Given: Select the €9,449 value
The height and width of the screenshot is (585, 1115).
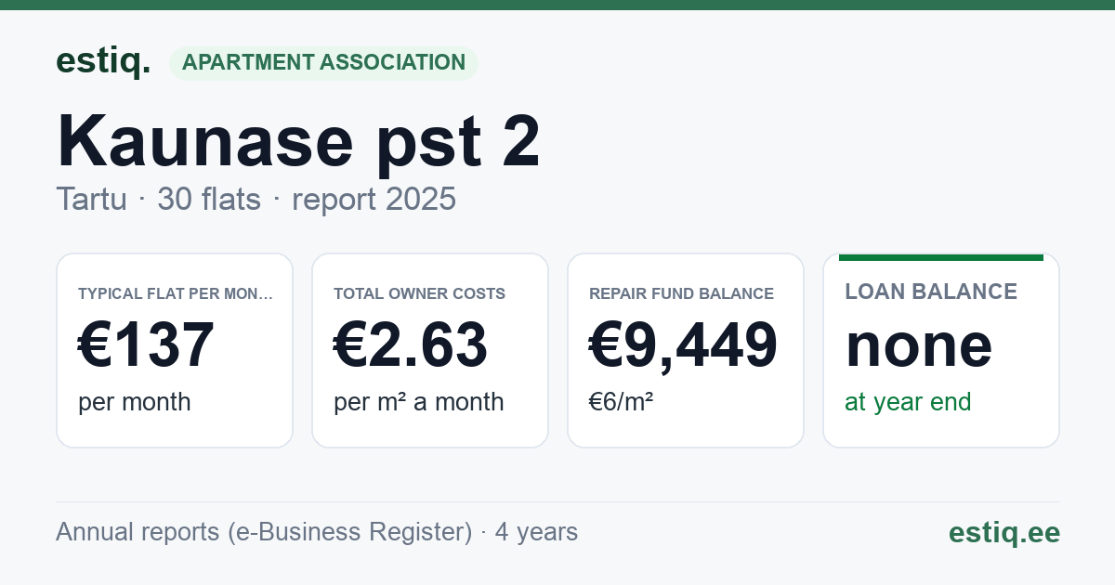Looking at the screenshot, I should tap(683, 344).
